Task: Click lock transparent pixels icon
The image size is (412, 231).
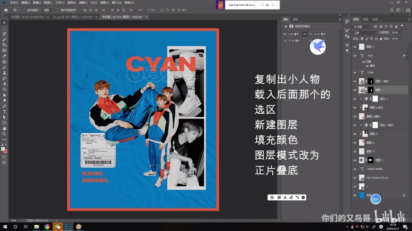Action: (362, 39)
